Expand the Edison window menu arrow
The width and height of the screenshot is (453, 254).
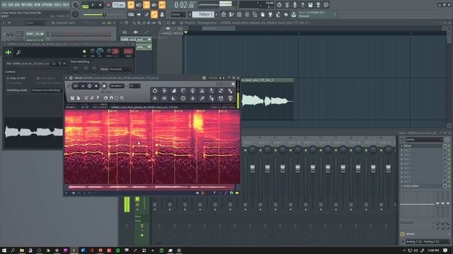[x=67, y=78]
